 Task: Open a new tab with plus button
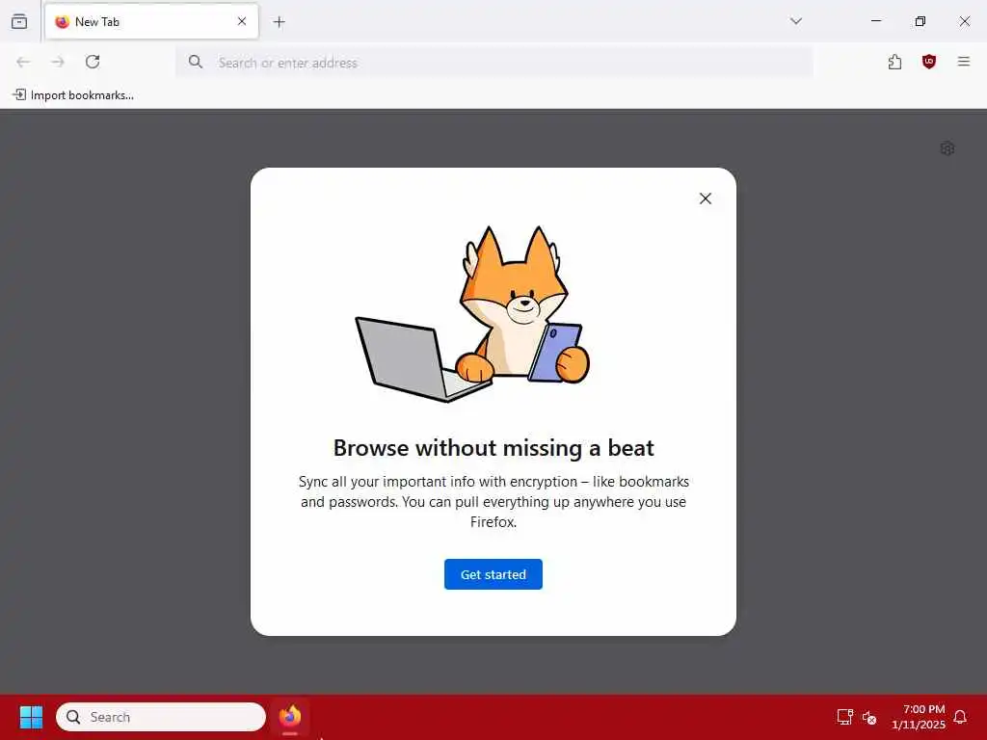point(280,22)
